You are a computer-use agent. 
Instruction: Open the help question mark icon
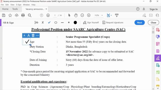point(138,9)
